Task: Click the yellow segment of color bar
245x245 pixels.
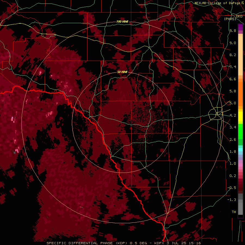Action: click(x=240, y=117)
